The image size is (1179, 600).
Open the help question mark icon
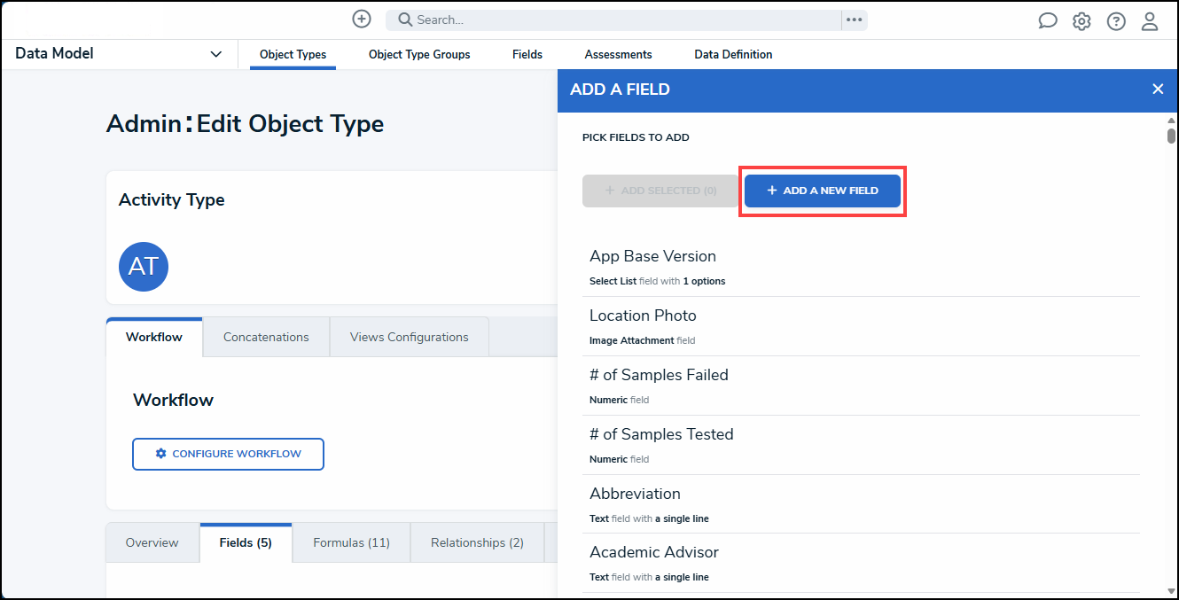1116,21
